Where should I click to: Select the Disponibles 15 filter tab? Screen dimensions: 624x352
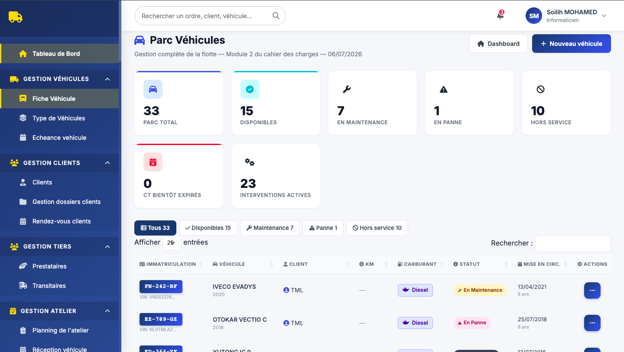click(x=208, y=228)
